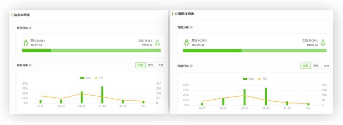The image size is (343, 125).
Task: Click the TGI 334.92 value
Action: 198,45
